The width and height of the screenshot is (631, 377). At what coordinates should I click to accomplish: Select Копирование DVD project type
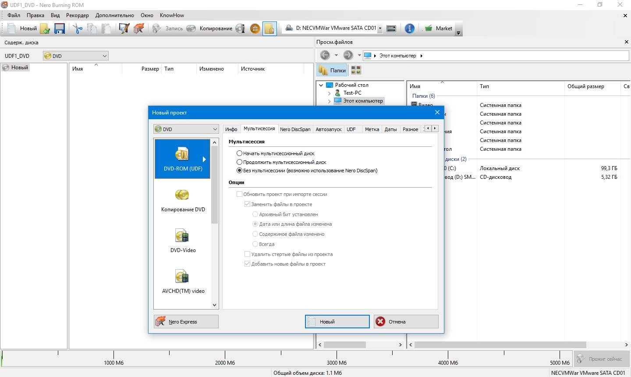(x=182, y=200)
